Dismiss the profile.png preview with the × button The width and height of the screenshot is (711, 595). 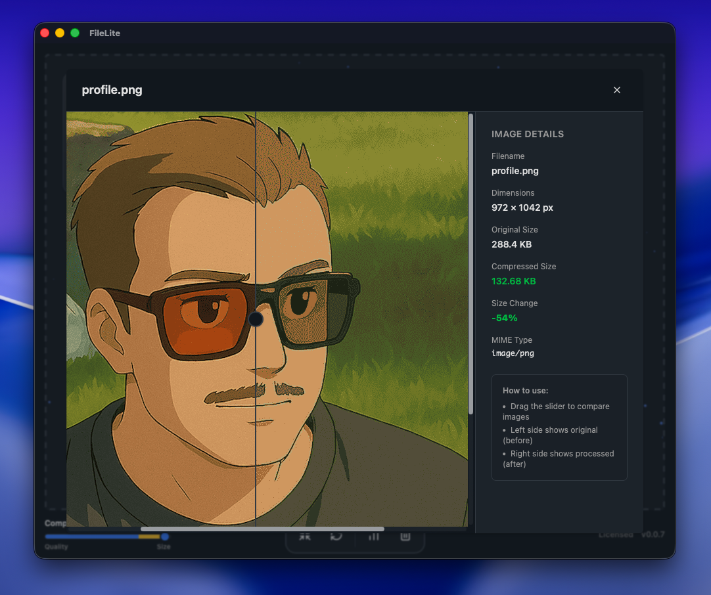coord(616,90)
